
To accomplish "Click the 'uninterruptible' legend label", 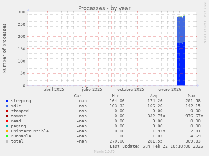I will pyautogui.click(x=30, y=131).
